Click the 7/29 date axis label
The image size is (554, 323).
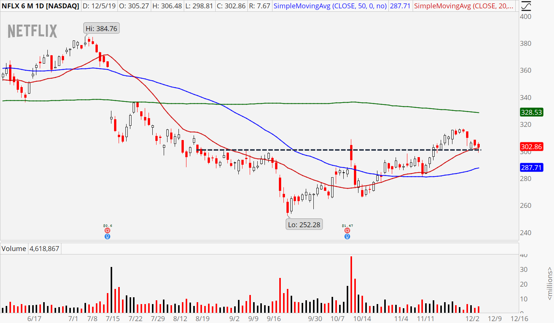pos(158,318)
